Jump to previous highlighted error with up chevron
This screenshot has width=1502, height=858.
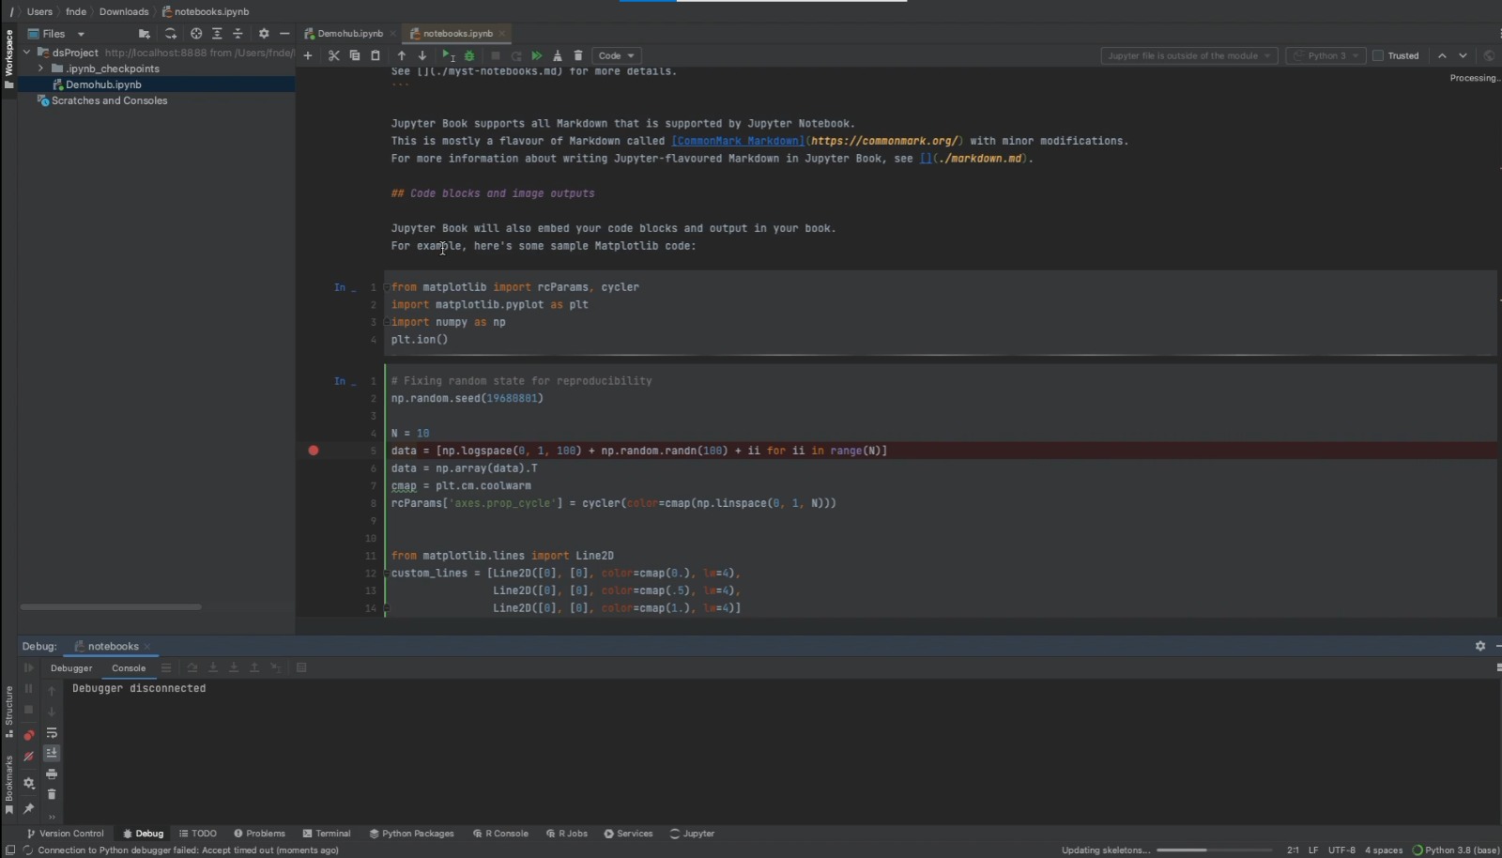coord(1442,56)
